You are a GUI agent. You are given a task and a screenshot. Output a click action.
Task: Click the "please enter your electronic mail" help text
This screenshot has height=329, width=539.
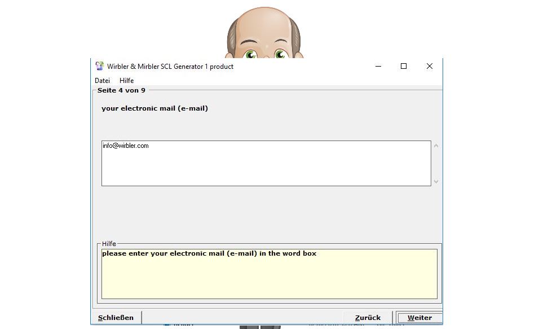[209, 253]
